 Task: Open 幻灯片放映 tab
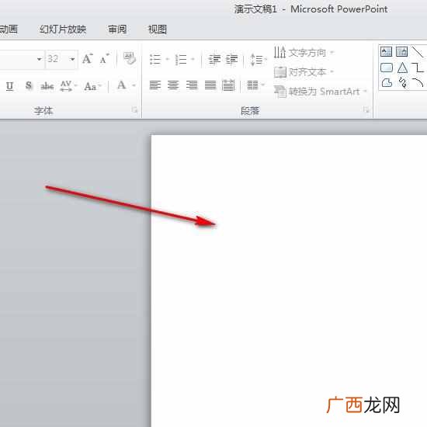[x=63, y=30]
